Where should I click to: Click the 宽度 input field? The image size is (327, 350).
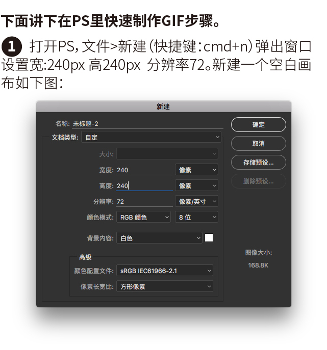144,170
